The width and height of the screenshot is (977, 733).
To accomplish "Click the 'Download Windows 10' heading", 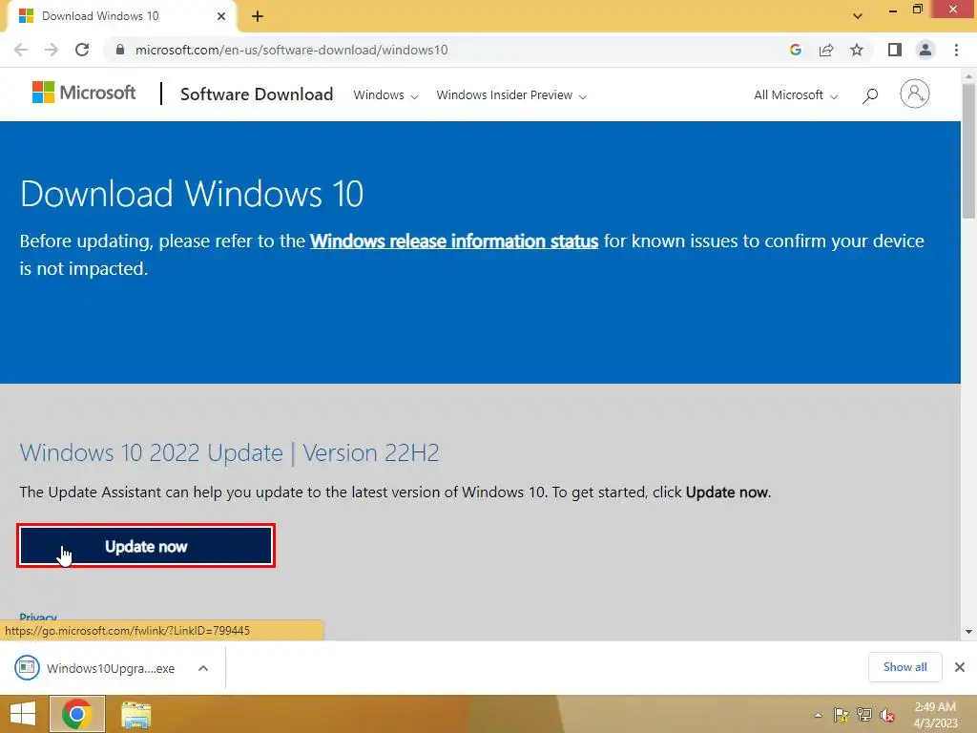I will coord(192,194).
